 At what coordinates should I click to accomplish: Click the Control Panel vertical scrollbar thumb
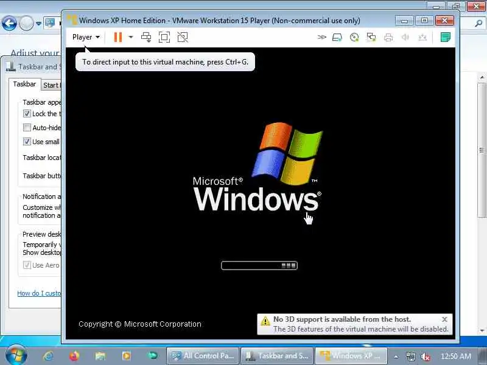[x=482, y=150]
